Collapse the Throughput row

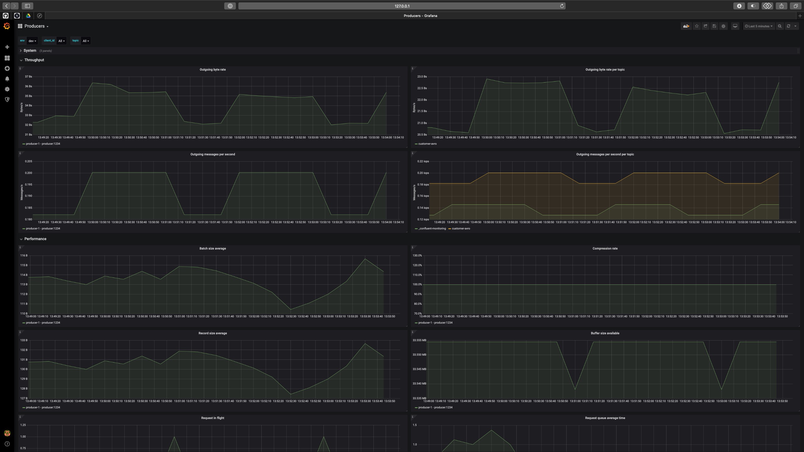point(34,60)
